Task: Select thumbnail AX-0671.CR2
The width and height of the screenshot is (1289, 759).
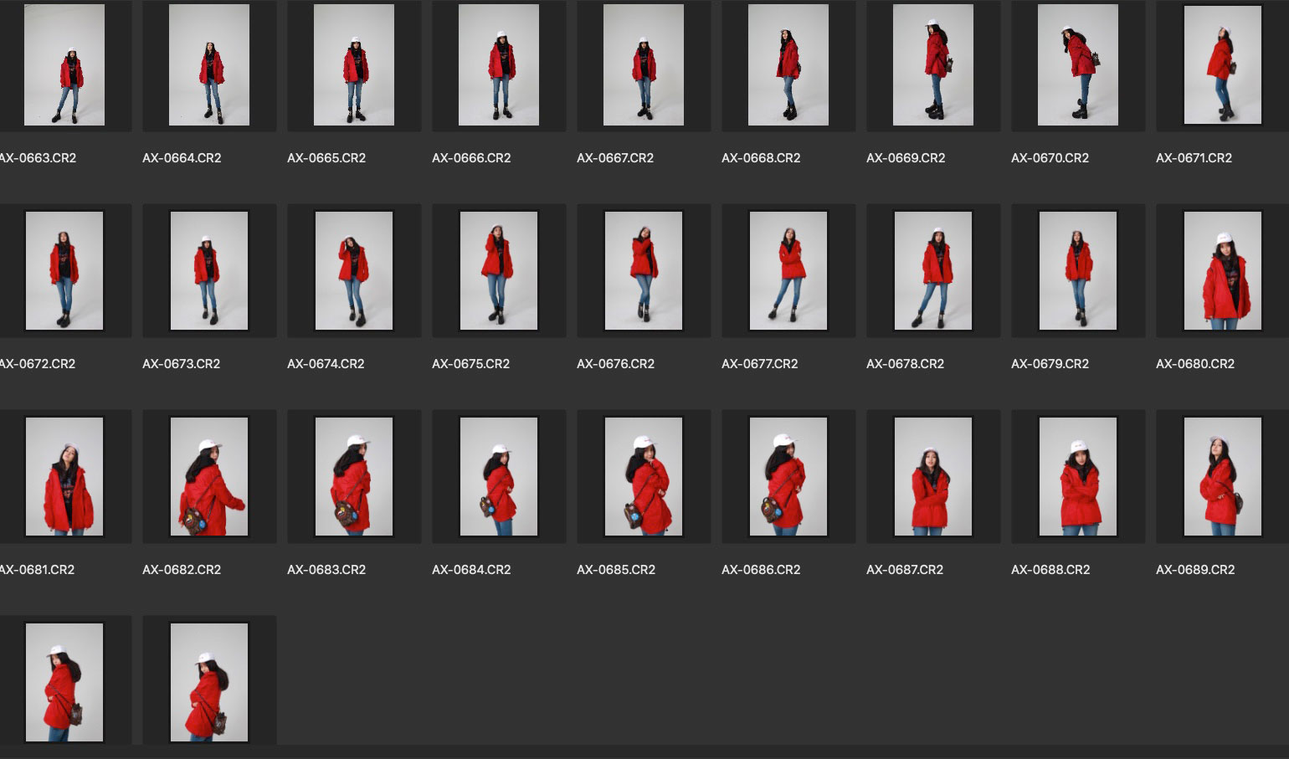Action: (x=1222, y=65)
